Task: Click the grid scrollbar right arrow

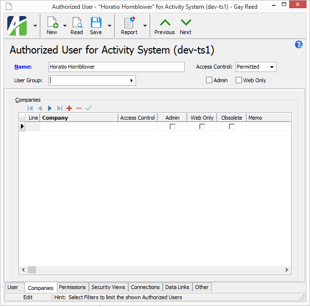Action: pyautogui.click(x=287, y=270)
